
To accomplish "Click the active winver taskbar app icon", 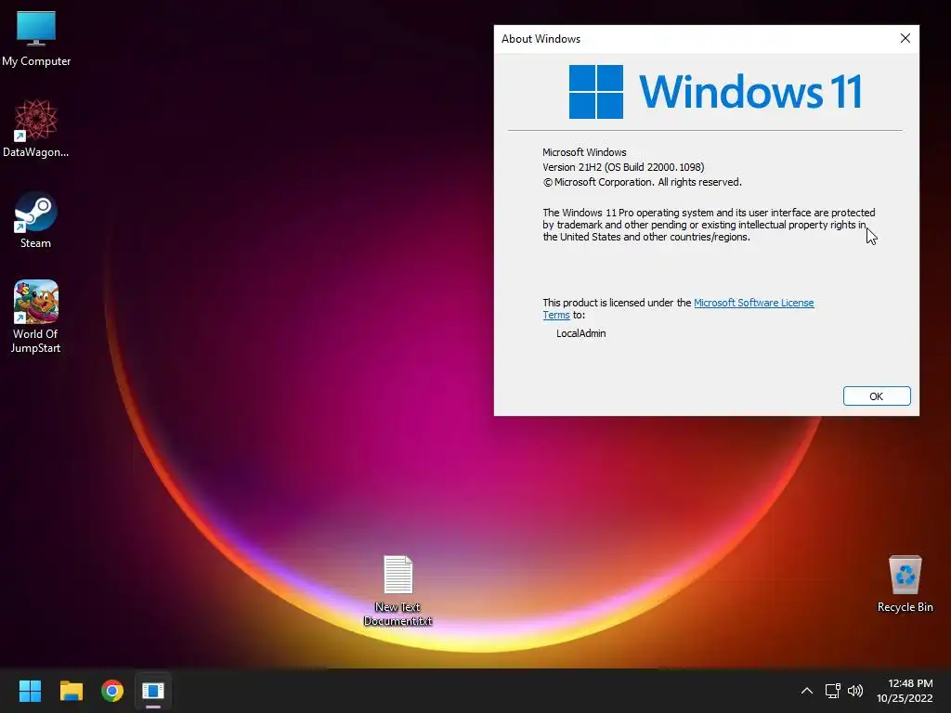I will pyautogui.click(x=153, y=691).
